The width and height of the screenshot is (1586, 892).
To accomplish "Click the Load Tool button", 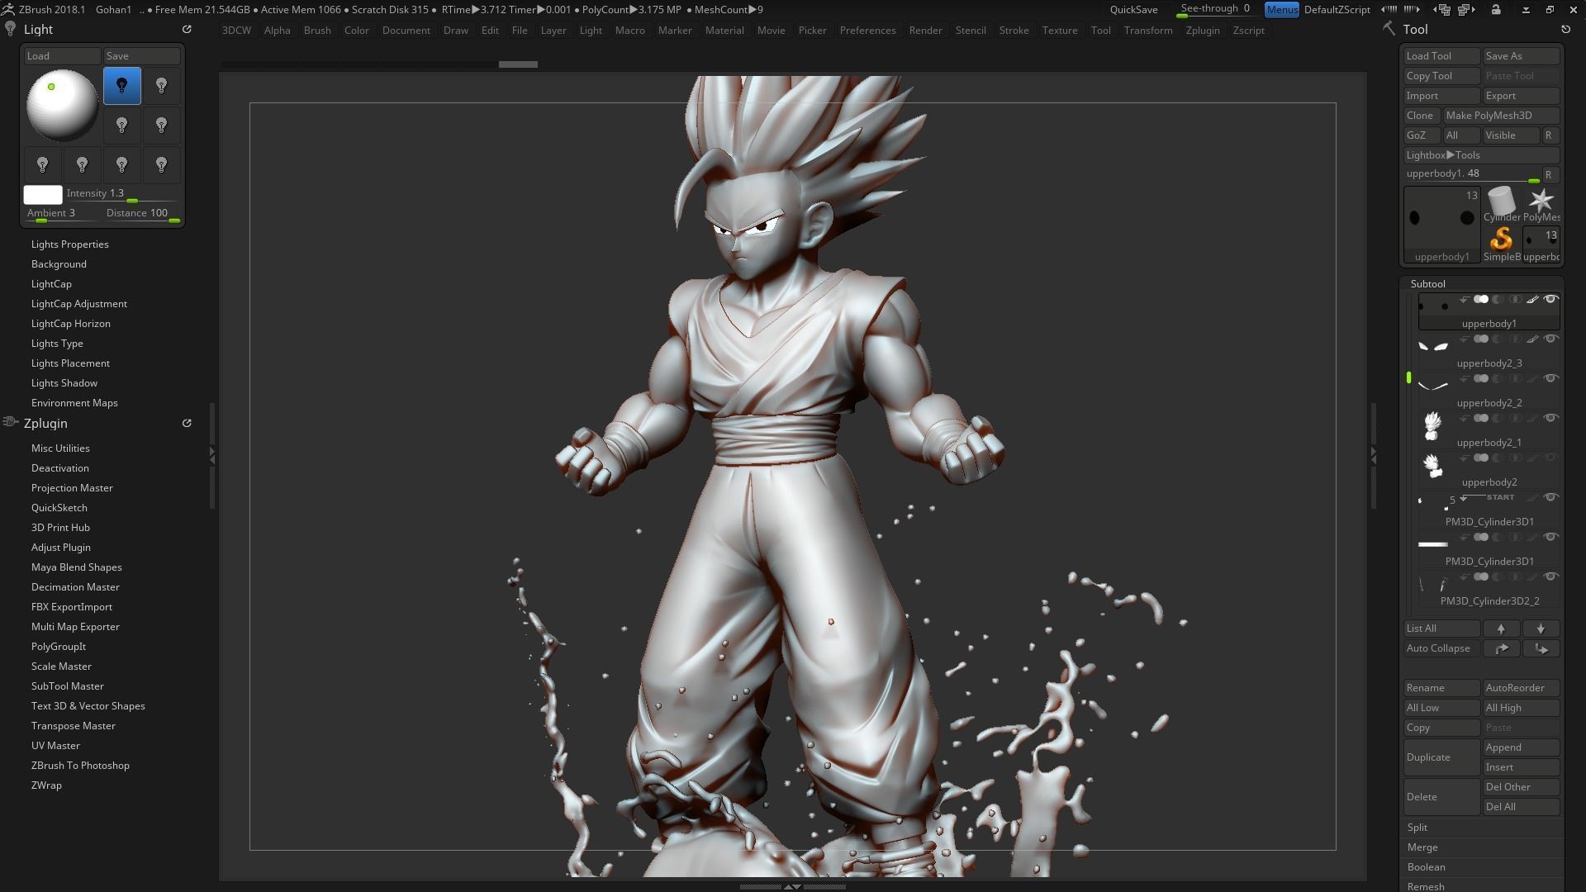I will tap(1441, 56).
